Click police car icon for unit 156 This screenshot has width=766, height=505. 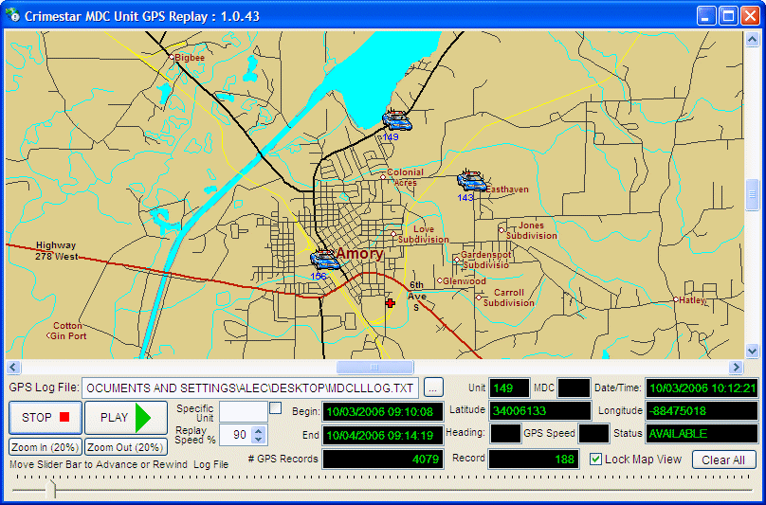325,260
